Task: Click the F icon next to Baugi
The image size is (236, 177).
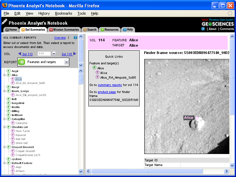Action: (8, 87)
